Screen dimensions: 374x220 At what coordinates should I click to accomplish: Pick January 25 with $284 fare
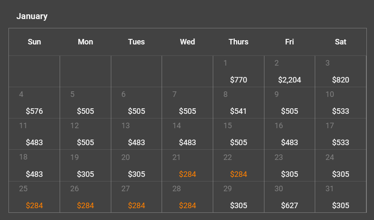pyautogui.click(x=34, y=198)
